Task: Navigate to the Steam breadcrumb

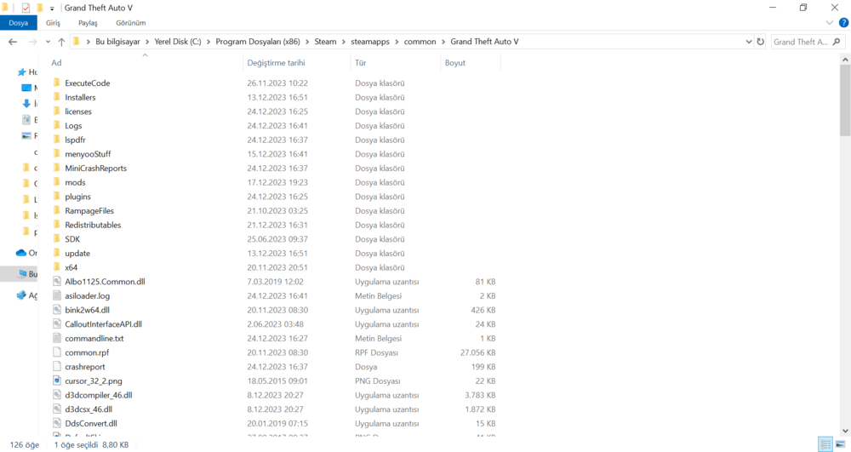Action: (x=325, y=42)
